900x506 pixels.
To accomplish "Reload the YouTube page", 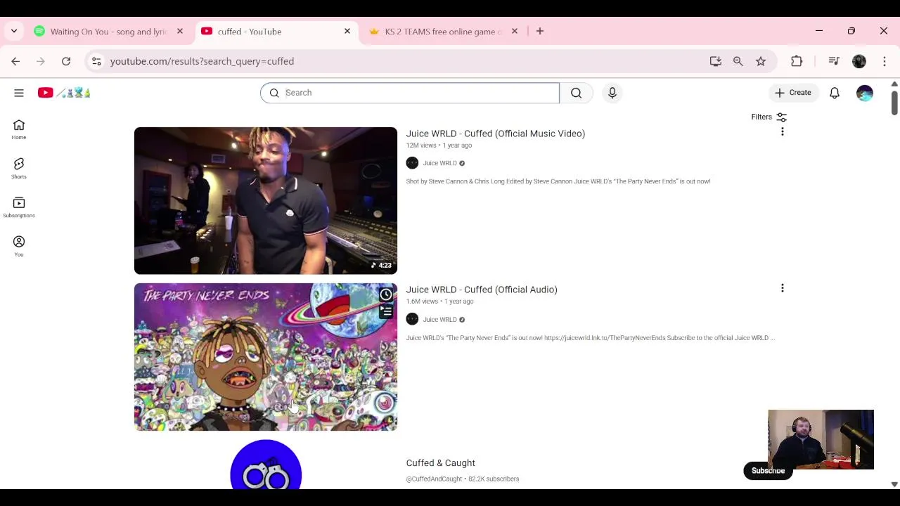I will click(x=66, y=61).
